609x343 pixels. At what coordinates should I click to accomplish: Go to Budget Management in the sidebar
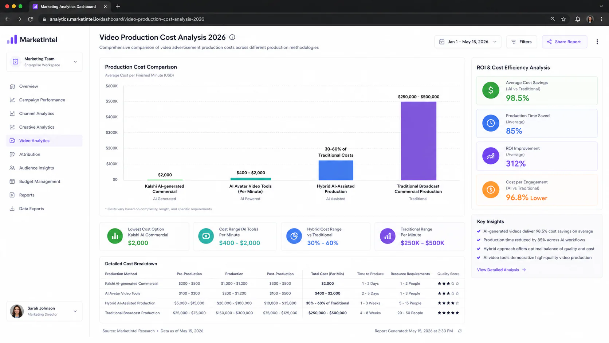[x=44, y=182]
